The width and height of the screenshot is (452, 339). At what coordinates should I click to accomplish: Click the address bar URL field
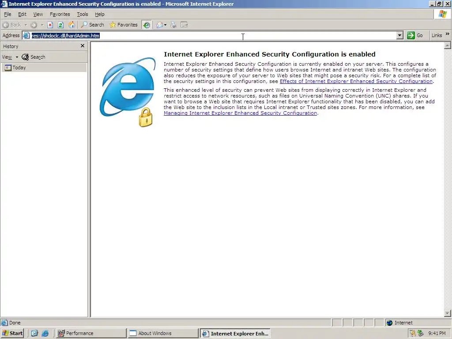(213, 35)
